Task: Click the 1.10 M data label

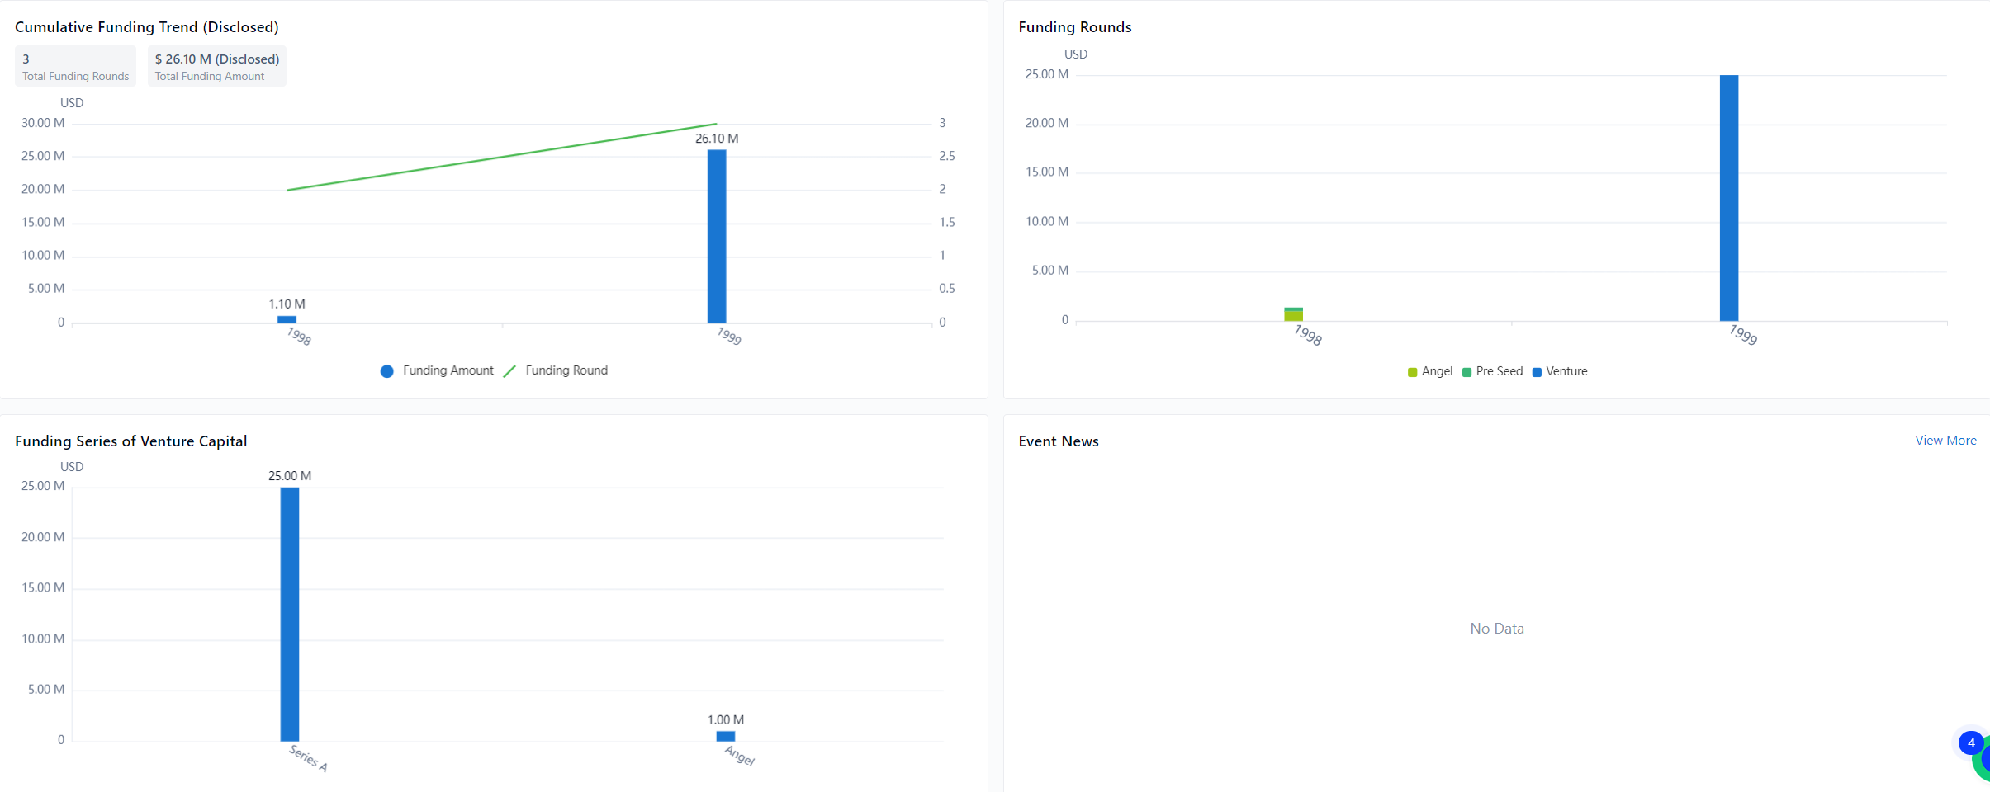Action: (x=287, y=304)
